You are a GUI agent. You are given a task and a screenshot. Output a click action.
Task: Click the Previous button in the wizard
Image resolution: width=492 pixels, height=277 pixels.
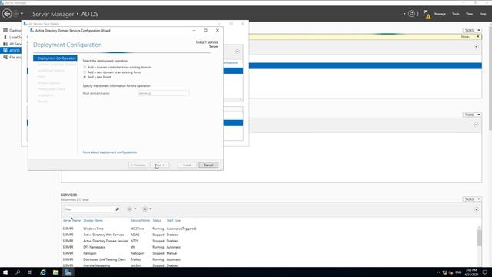(x=138, y=165)
